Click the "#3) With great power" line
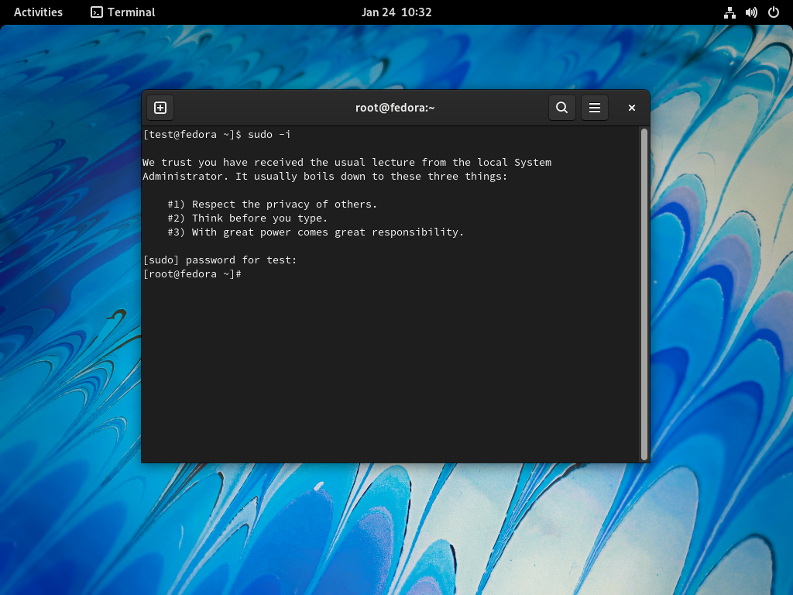 click(316, 232)
